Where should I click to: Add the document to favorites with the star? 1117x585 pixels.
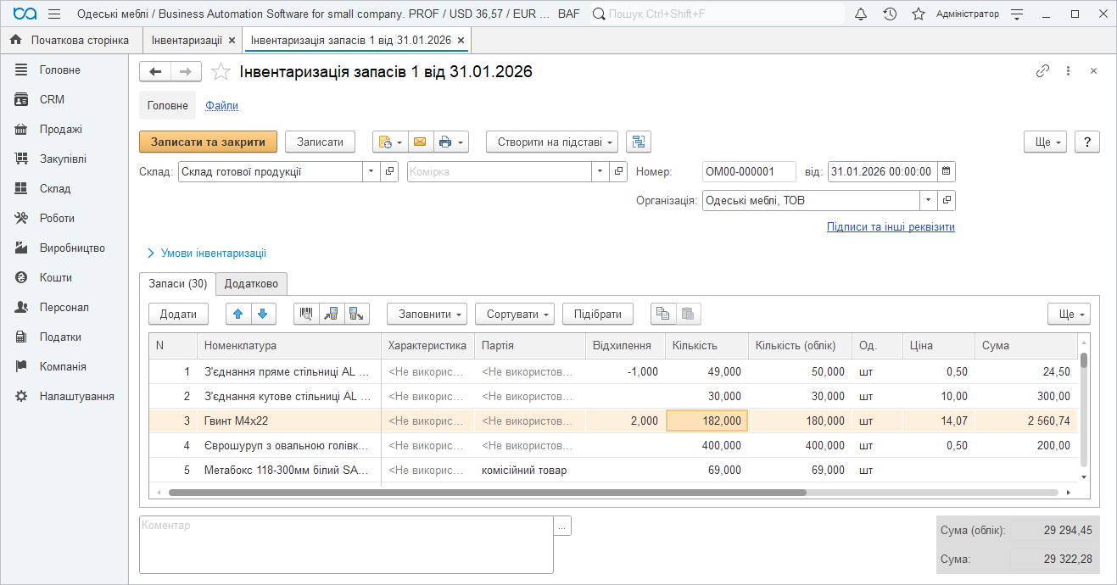click(x=221, y=72)
